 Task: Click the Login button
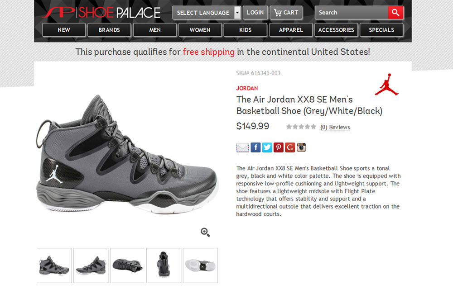[255, 13]
